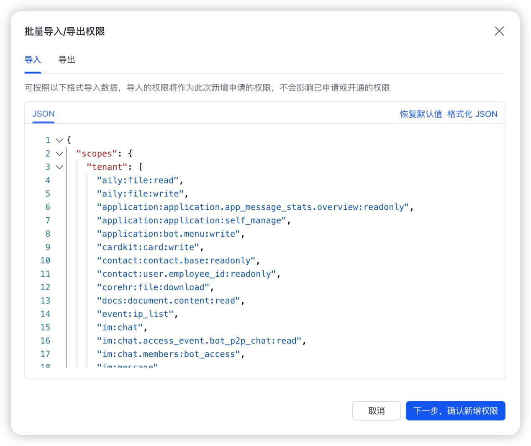Select the "docs:document.content:read" scope line
Screen dimensions: 531x446
pos(168,300)
